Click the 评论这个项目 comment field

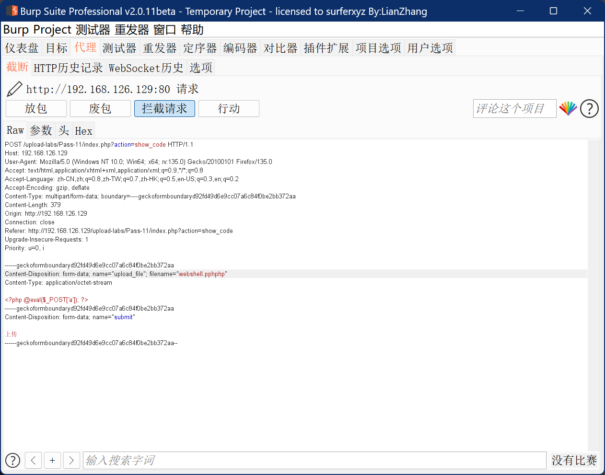[515, 109]
